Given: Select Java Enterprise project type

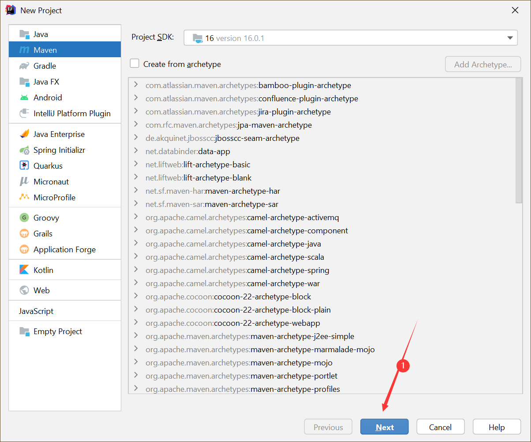Looking at the screenshot, I should (x=65, y=134).
